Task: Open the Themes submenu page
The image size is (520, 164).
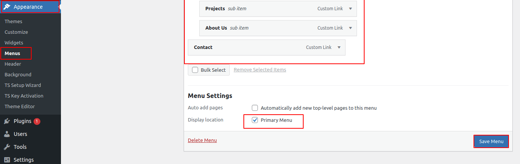Action: pyautogui.click(x=13, y=22)
